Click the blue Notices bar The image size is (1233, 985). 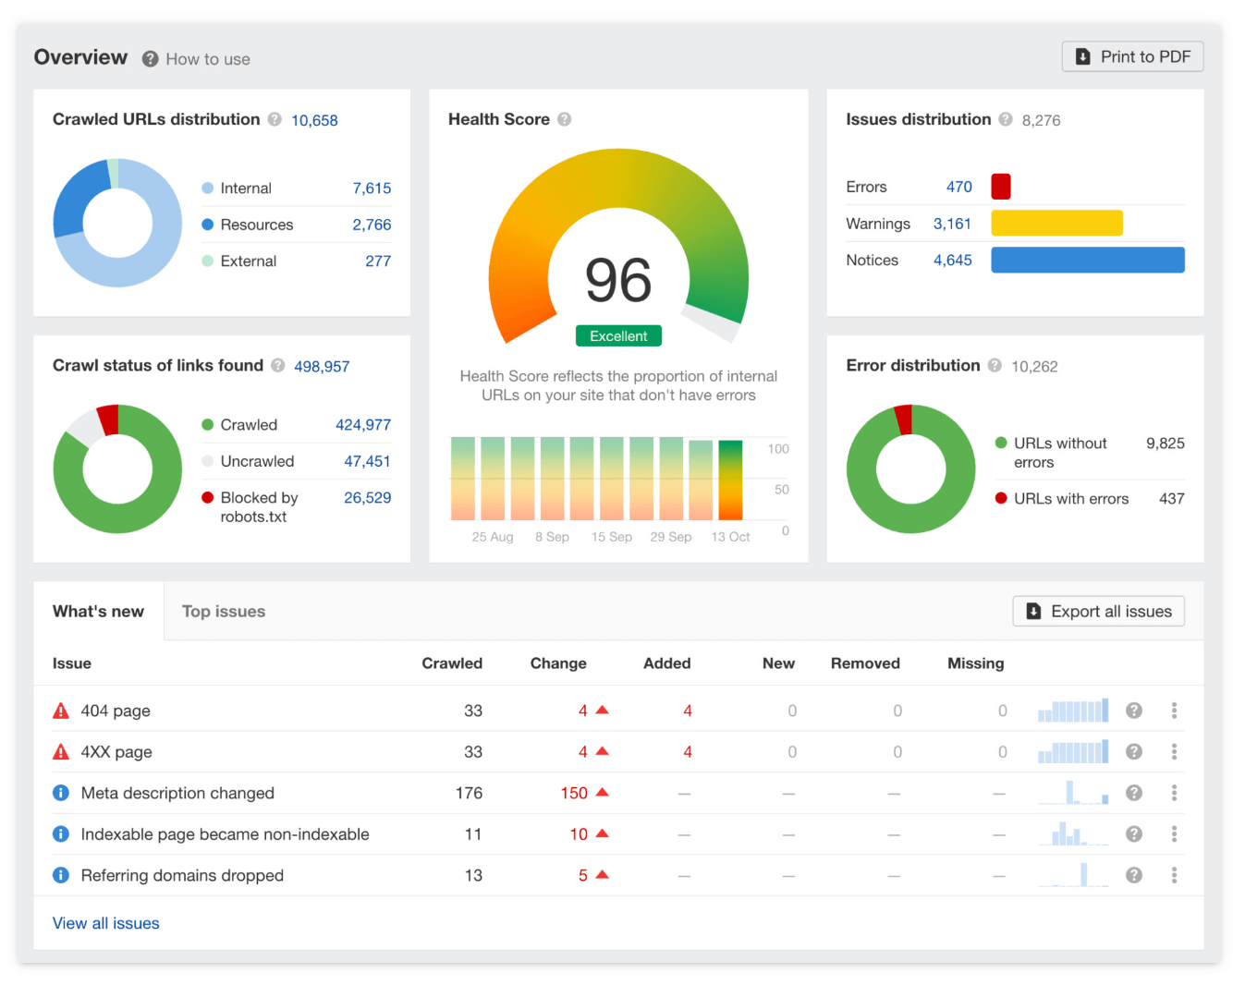point(1088,260)
